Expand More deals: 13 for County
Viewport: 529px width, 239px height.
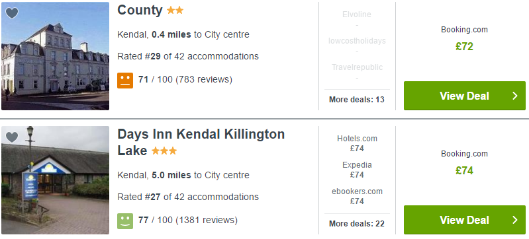point(357,100)
